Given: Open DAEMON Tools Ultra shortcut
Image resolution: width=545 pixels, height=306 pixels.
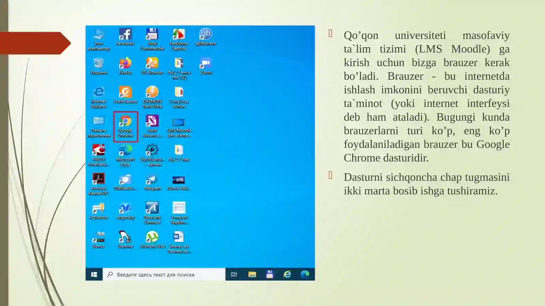Looking at the screenshot, I should [152, 97].
